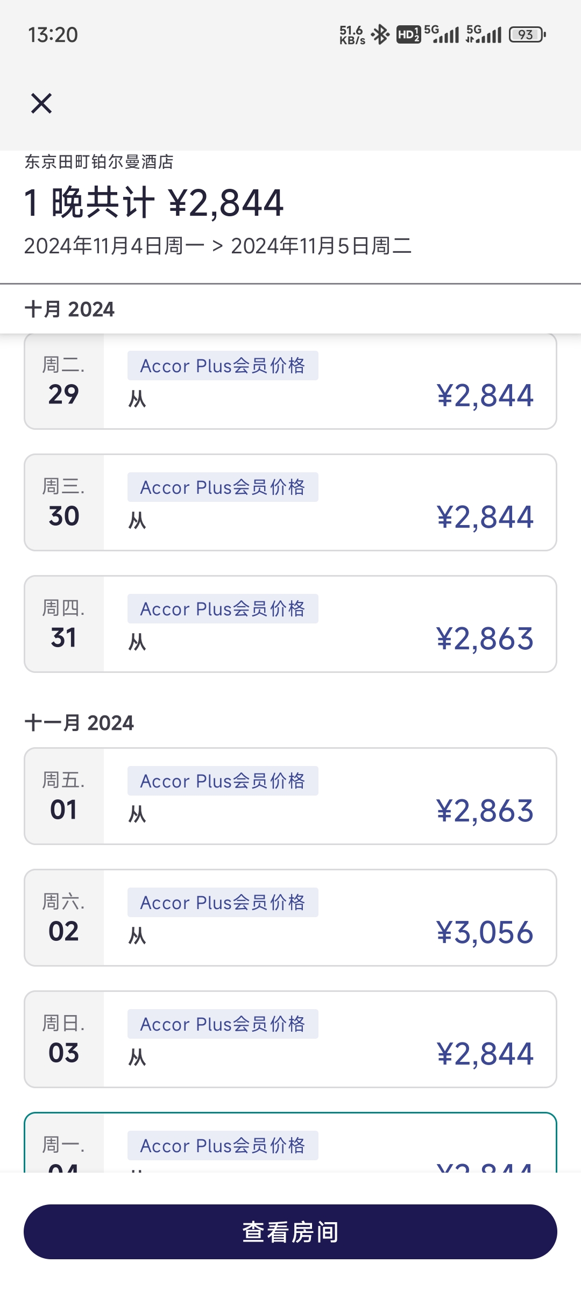
Task: Choose Thursday 31 priced at ¥2,863
Action: [x=290, y=624]
